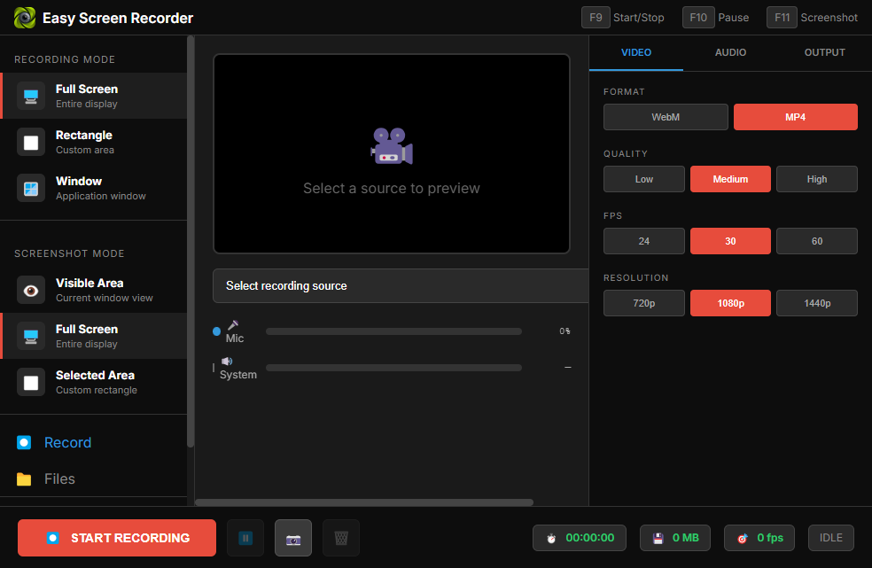Click the Mic 0% level value

pyautogui.click(x=565, y=331)
